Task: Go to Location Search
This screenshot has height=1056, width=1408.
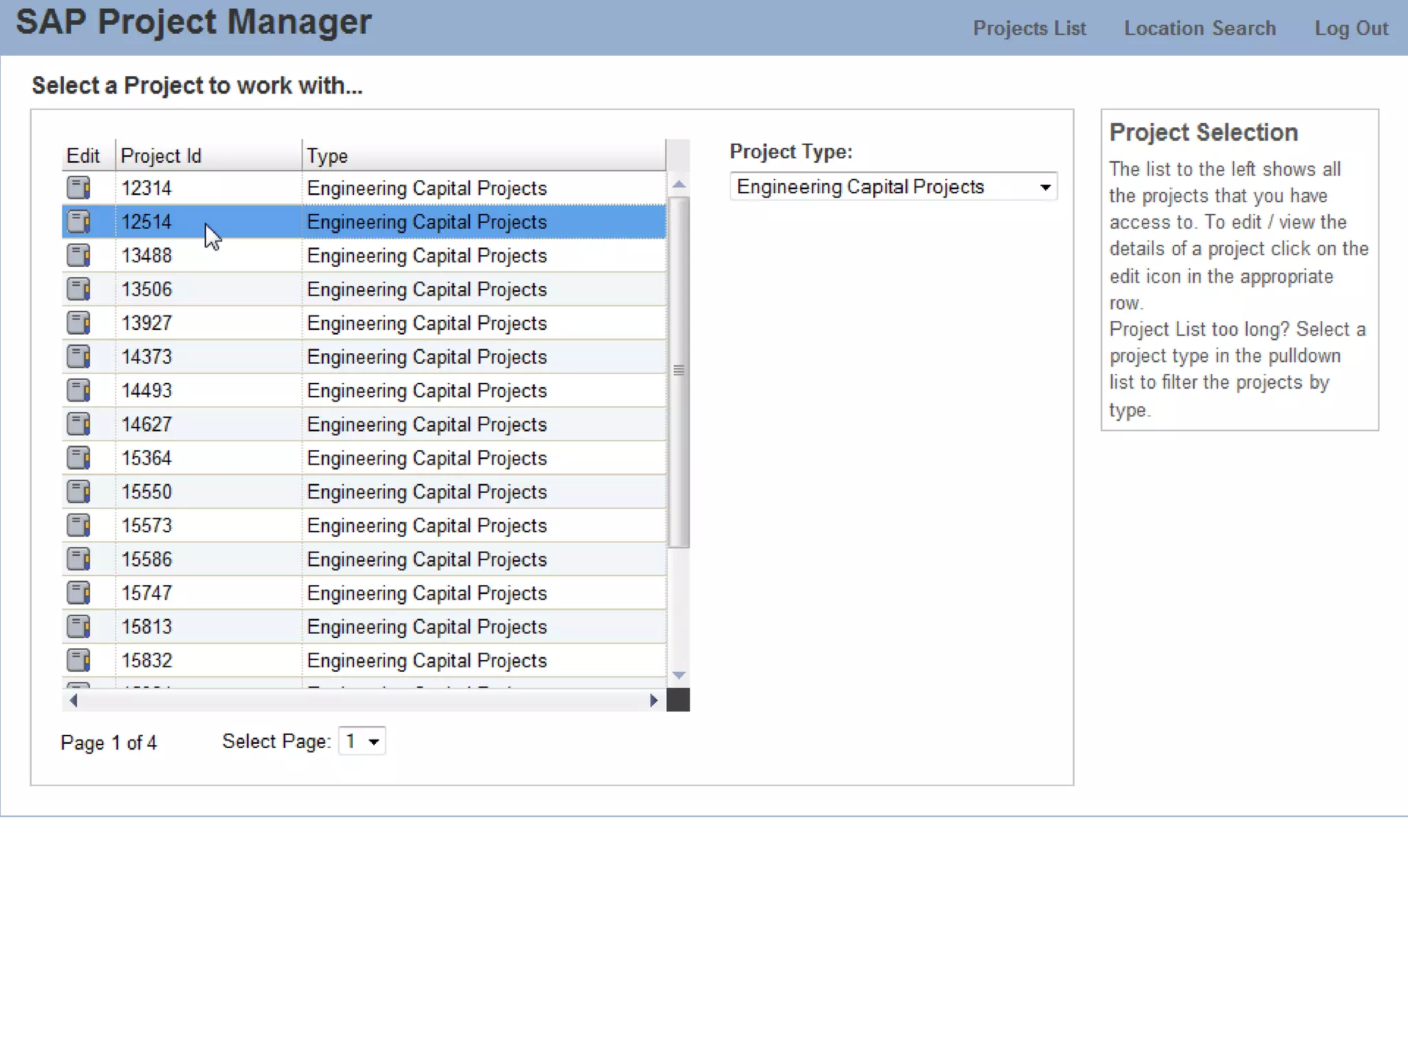Action: [x=1200, y=28]
